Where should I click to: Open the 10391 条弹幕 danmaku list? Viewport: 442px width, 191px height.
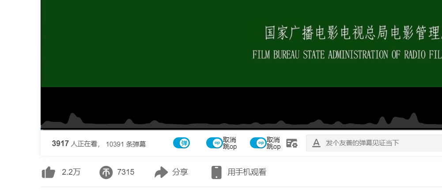tap(126, 144)
